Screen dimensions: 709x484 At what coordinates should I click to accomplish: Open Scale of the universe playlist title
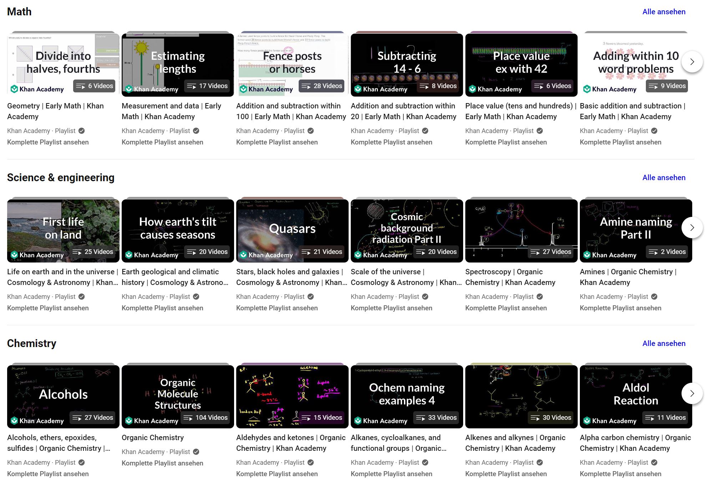[406, 277]
